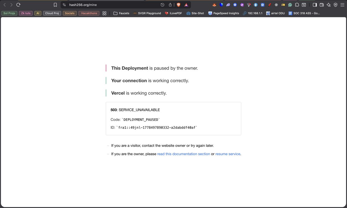Open the tab search icon
Screen dimensions: 347x208
[304, 5]
